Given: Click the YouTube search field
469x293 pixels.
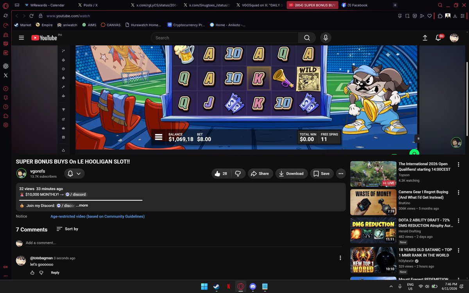Looking at the screenshot, I should pos(225,38).
